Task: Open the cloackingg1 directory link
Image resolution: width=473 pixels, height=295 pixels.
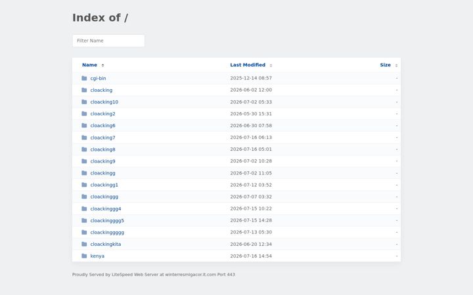Action: tap(104, 185)
